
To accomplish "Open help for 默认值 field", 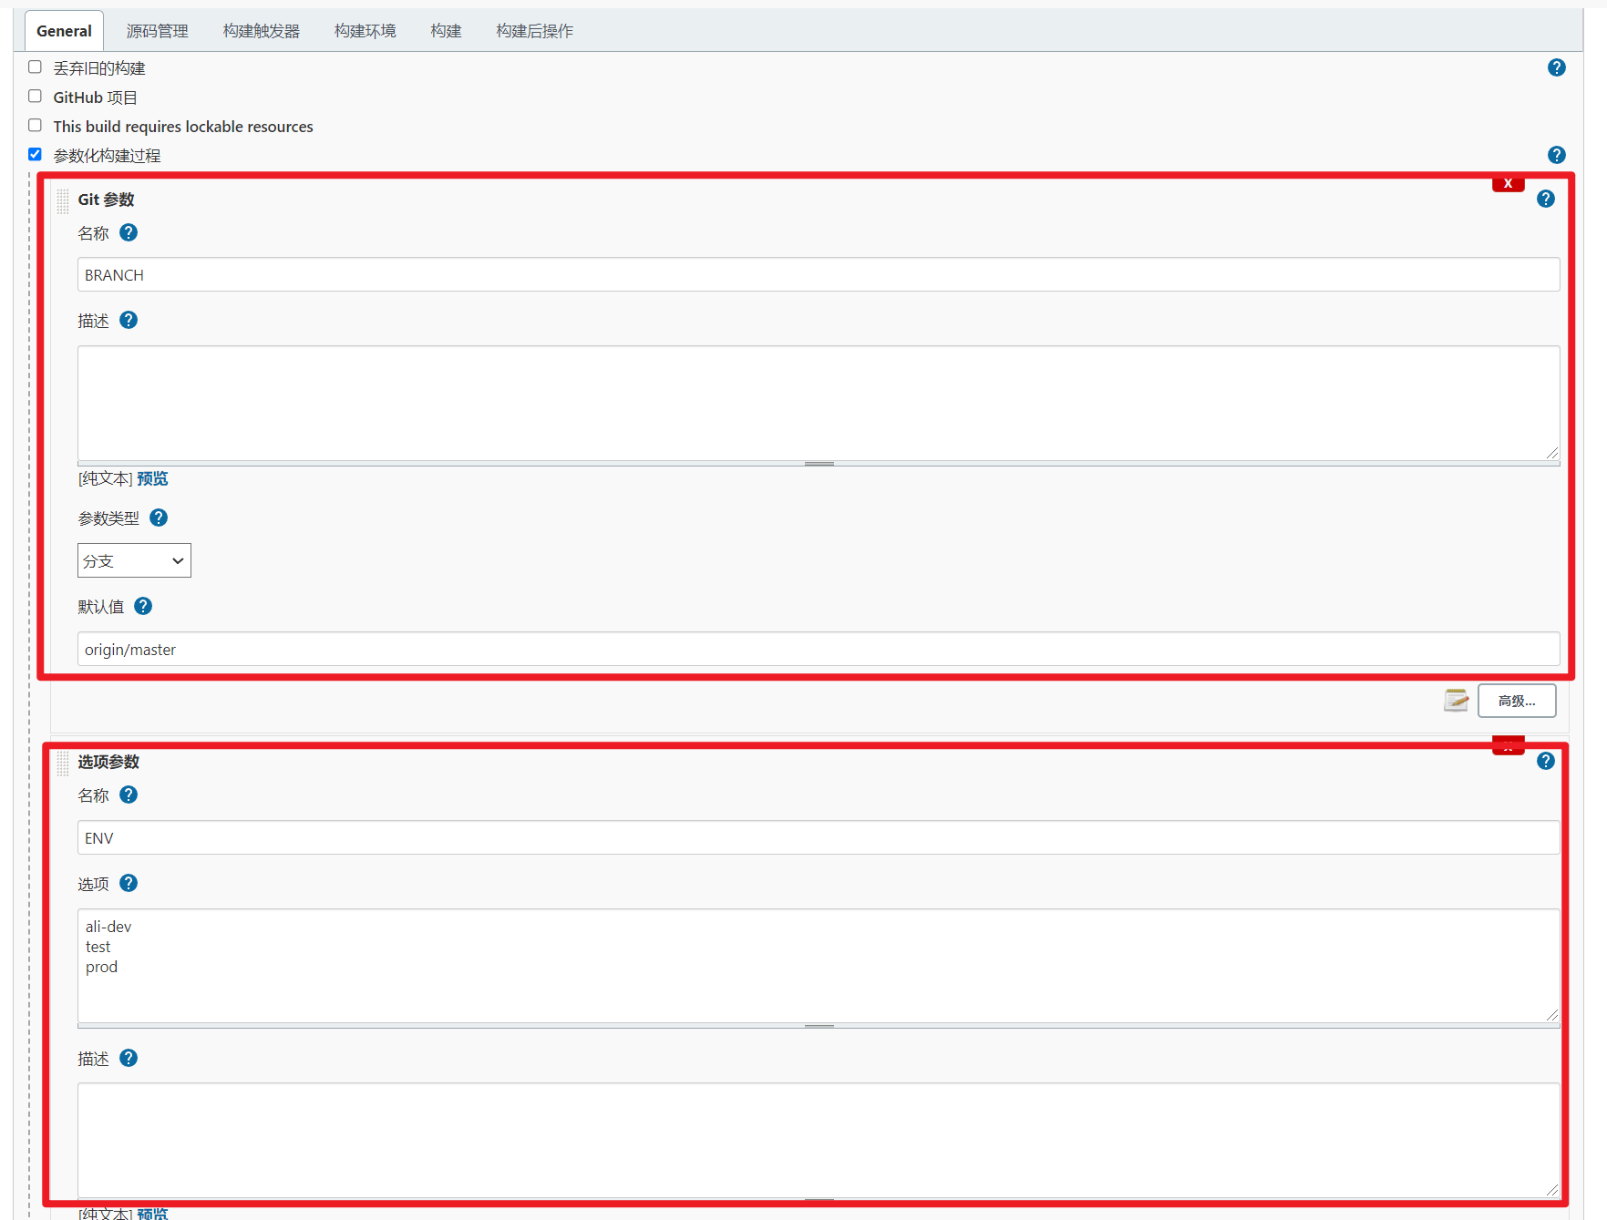I will 143,606.
